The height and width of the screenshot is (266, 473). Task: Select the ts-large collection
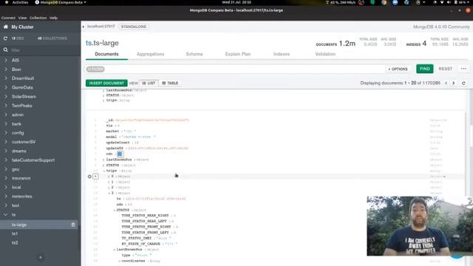click(19, 225)
